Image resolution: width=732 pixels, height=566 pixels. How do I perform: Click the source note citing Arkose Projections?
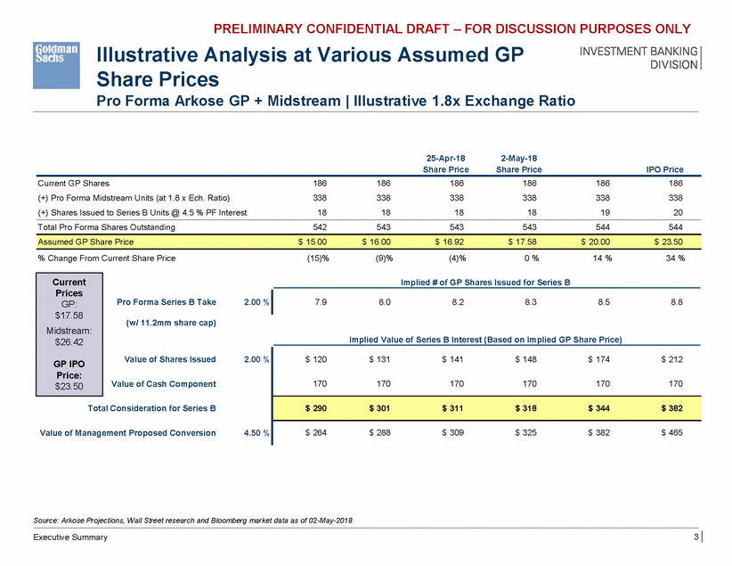[x=193, y=521]
